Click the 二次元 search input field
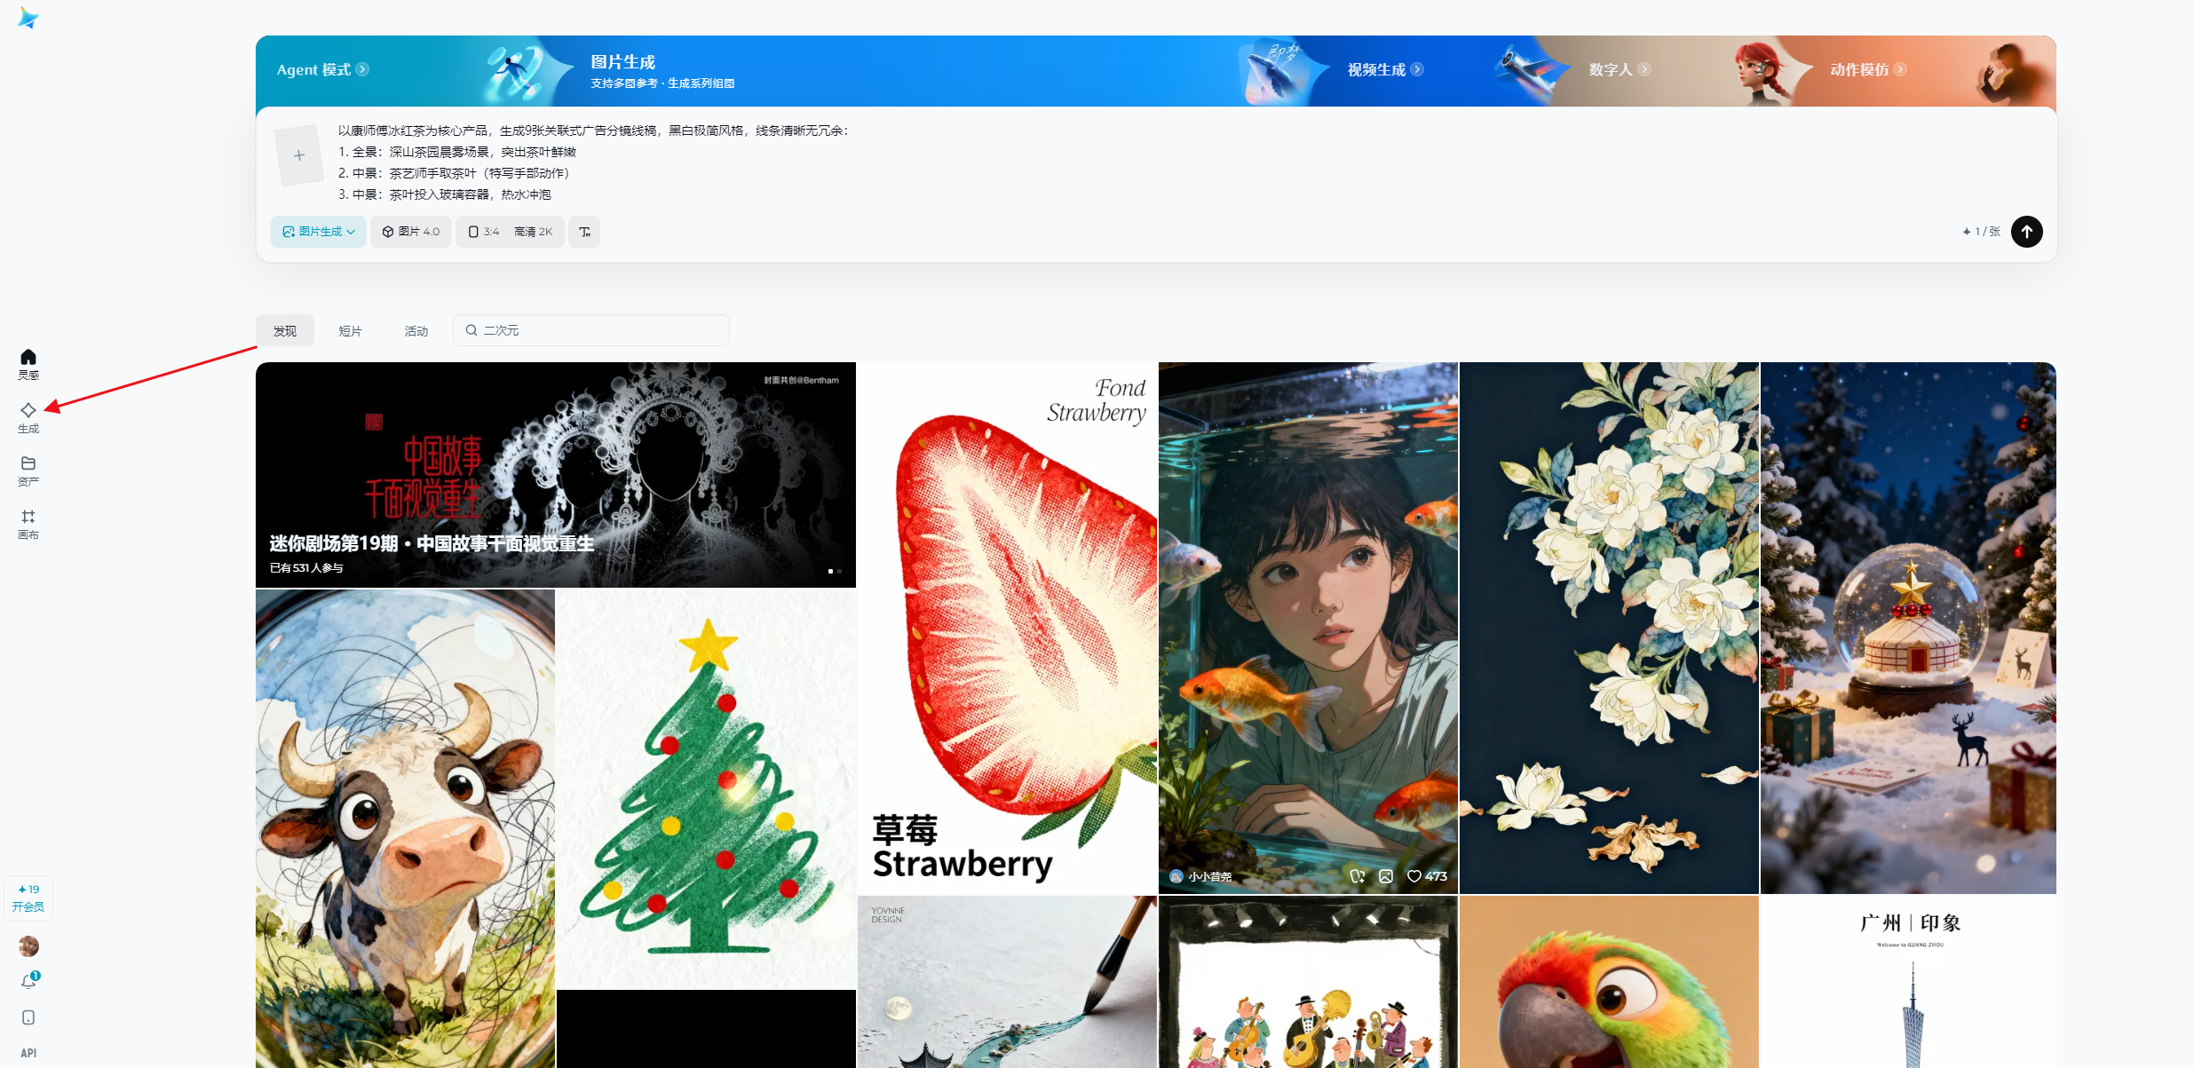The image size is (2194, 1068). [590, 329]
